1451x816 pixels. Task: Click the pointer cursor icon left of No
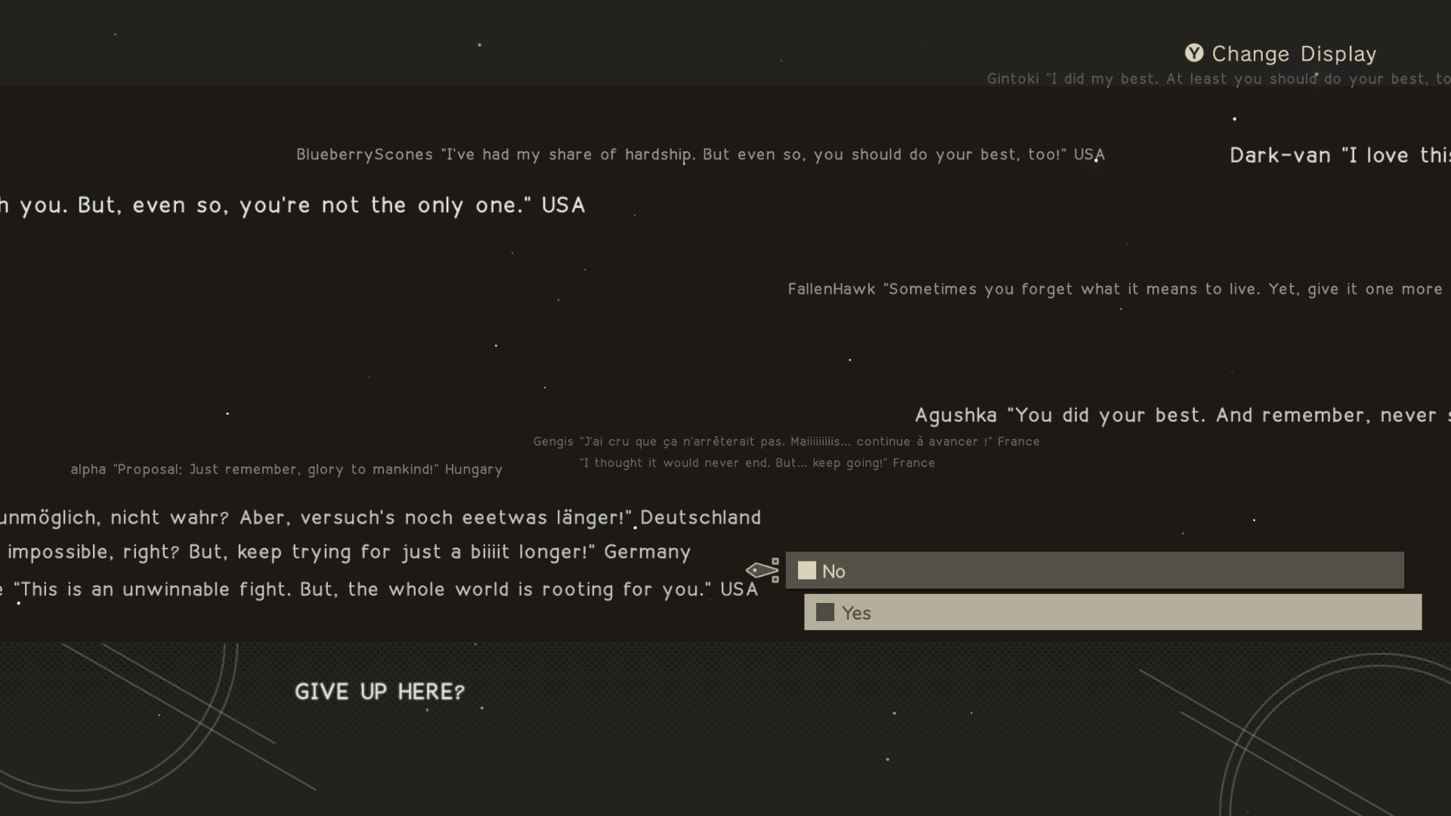coord(763,570)
